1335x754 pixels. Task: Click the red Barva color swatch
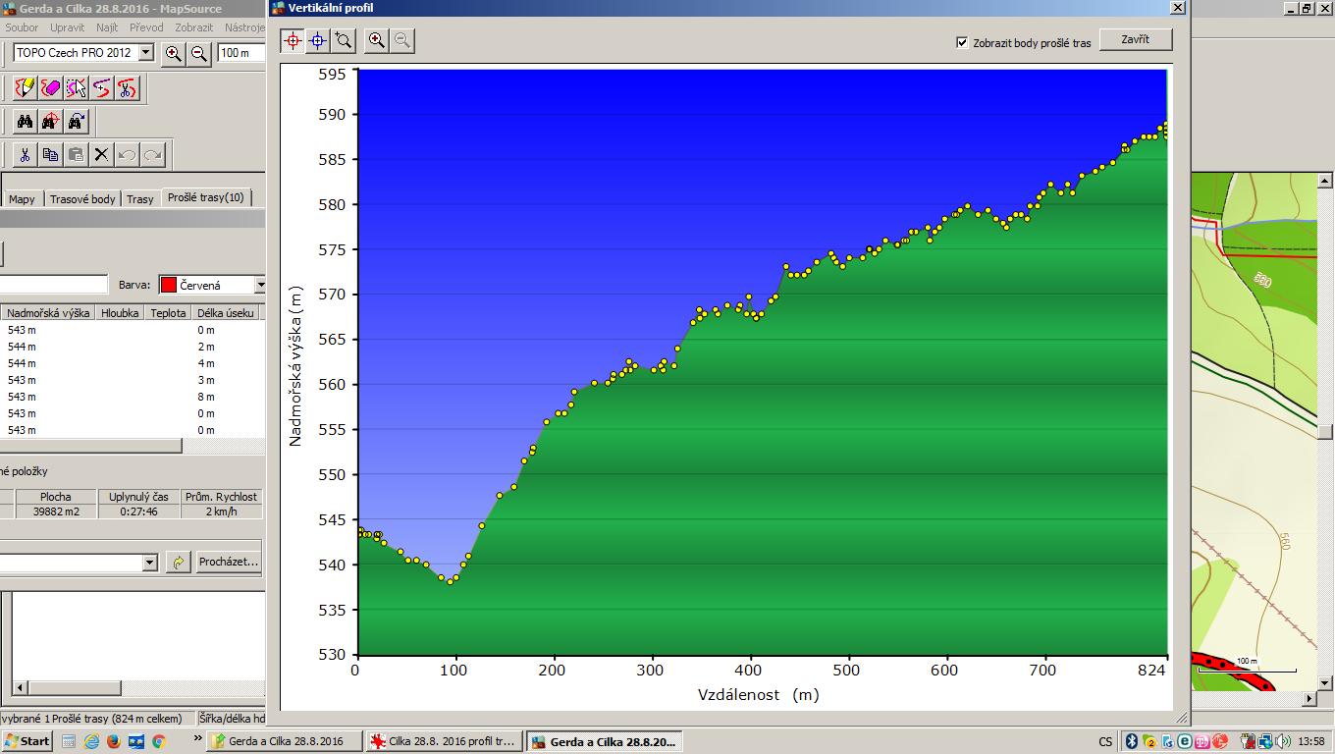[168, 285]
